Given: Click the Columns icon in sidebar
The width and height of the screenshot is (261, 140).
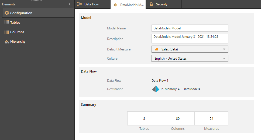Looking at the screenshot, I should point(7,32).
